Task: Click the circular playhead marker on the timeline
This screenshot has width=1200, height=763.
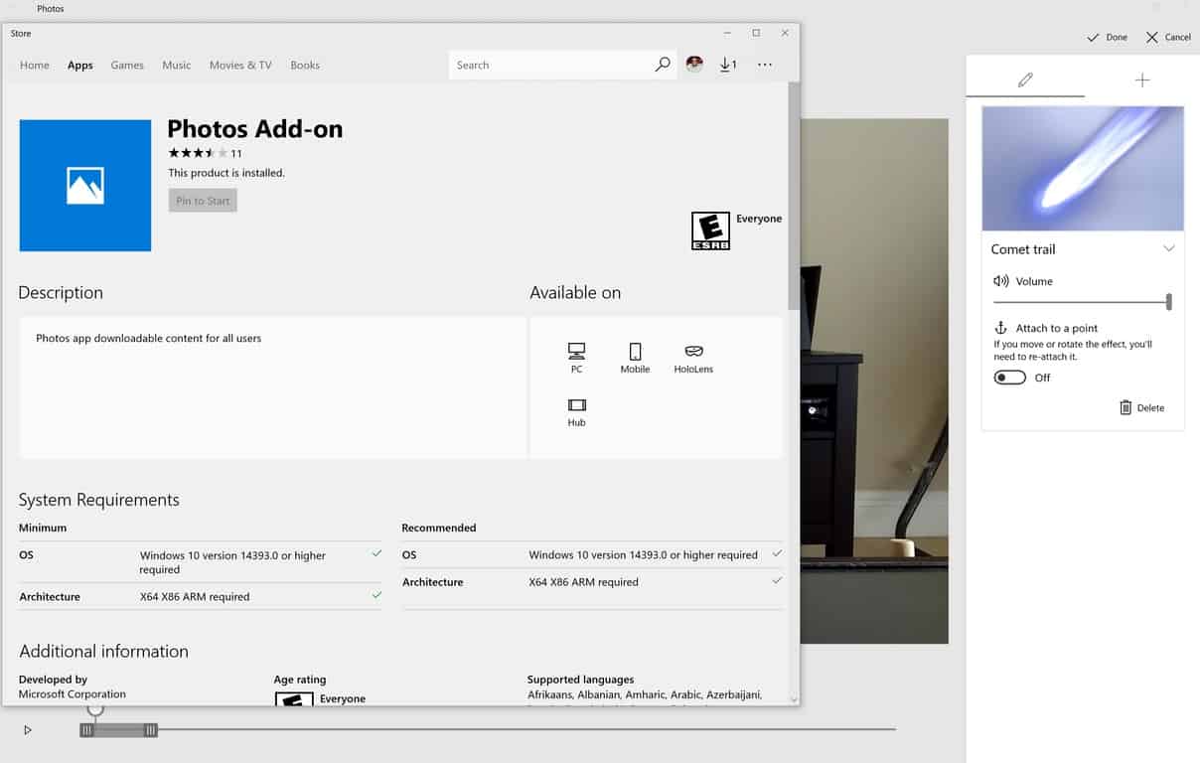Action: pyautogui.click(x=95, y=708)
